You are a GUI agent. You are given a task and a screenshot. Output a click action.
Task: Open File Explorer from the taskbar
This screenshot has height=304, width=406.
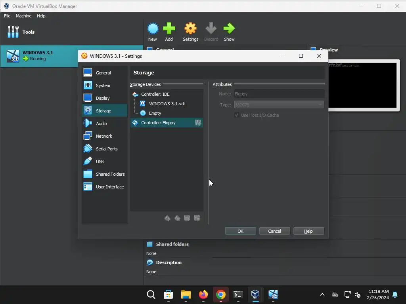click(186, 294)
